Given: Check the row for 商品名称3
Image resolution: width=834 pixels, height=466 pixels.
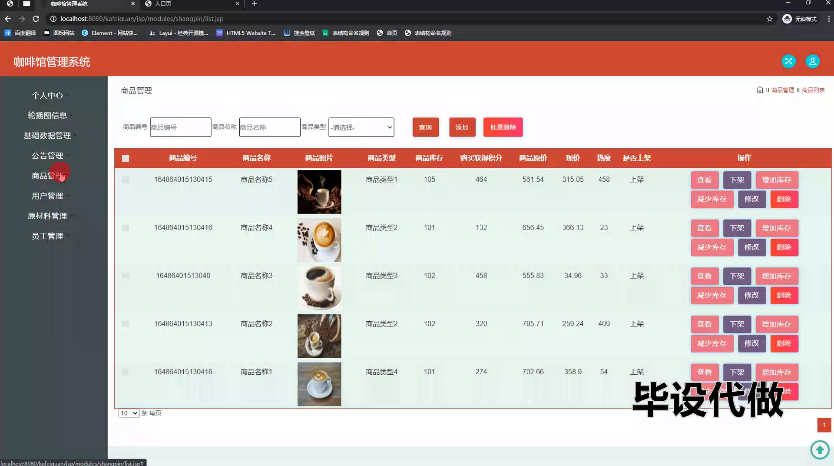Looking at the screenshot, I should [x=126, y=276].
